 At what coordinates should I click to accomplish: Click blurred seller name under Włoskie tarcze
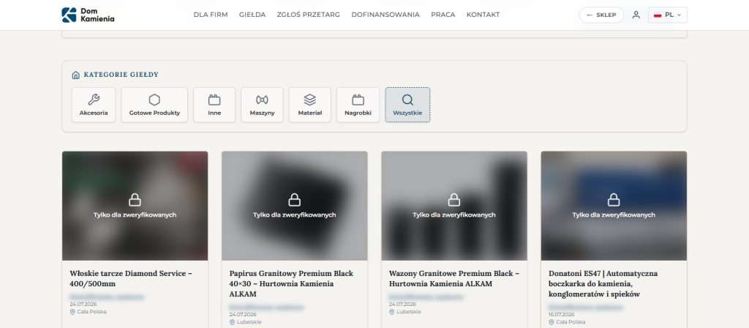coord(107,297)
